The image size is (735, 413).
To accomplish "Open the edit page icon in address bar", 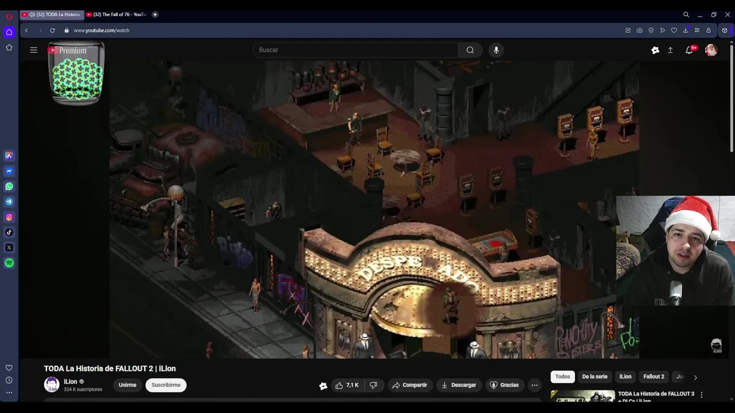I will pyautogui.click(x=628, y=30).
